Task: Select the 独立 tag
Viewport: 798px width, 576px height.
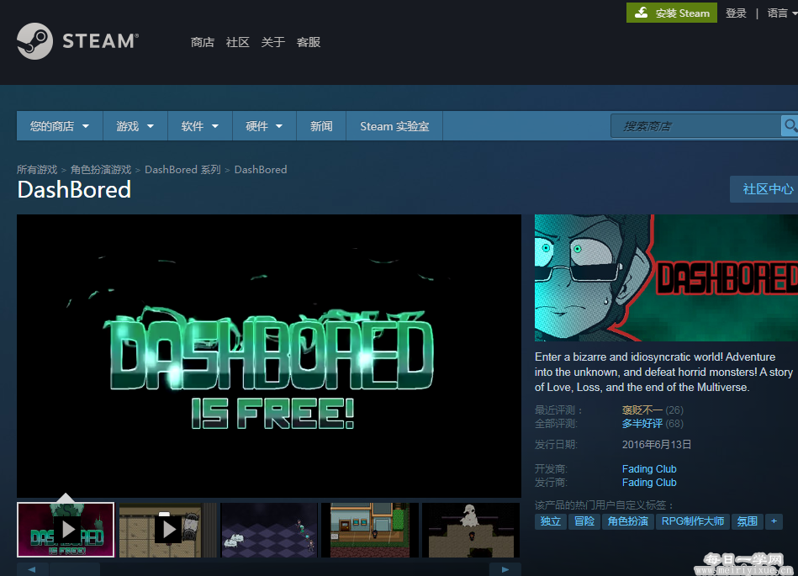Action: tap(551, 521)
